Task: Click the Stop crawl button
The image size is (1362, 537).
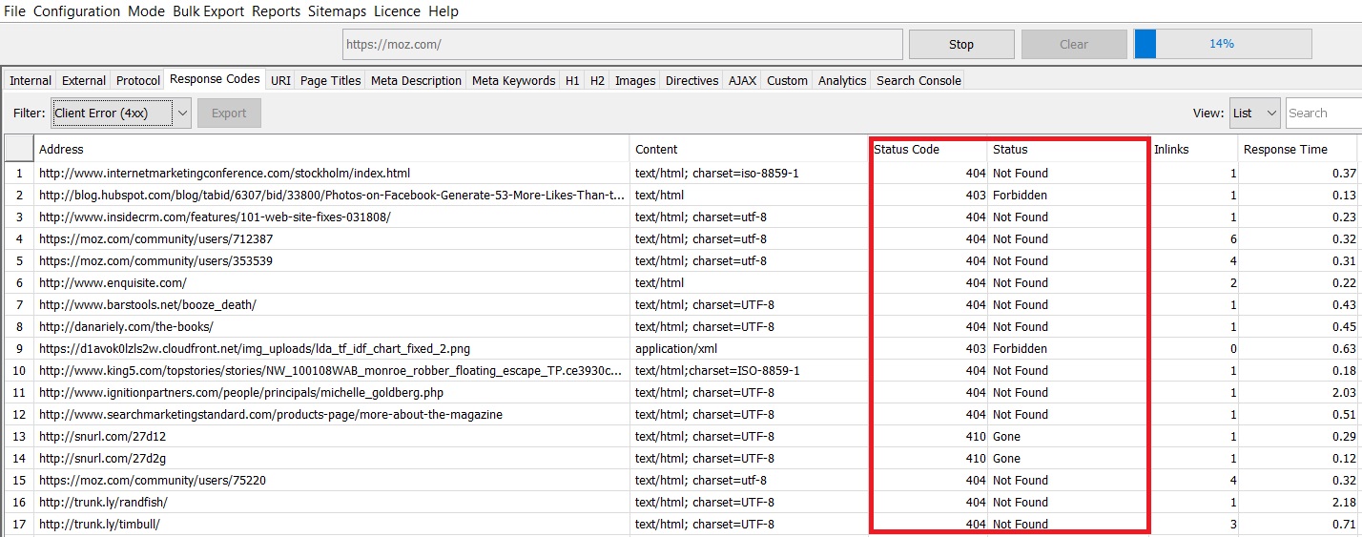Action: [x=960, y=44]
